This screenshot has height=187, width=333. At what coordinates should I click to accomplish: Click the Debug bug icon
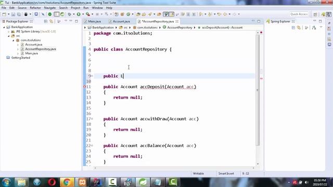[x=69, y=14]
